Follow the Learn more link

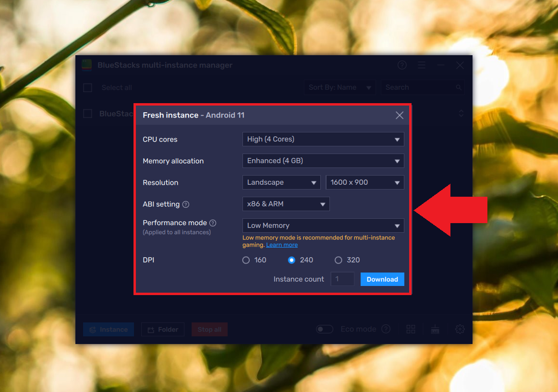coord(282,245)
